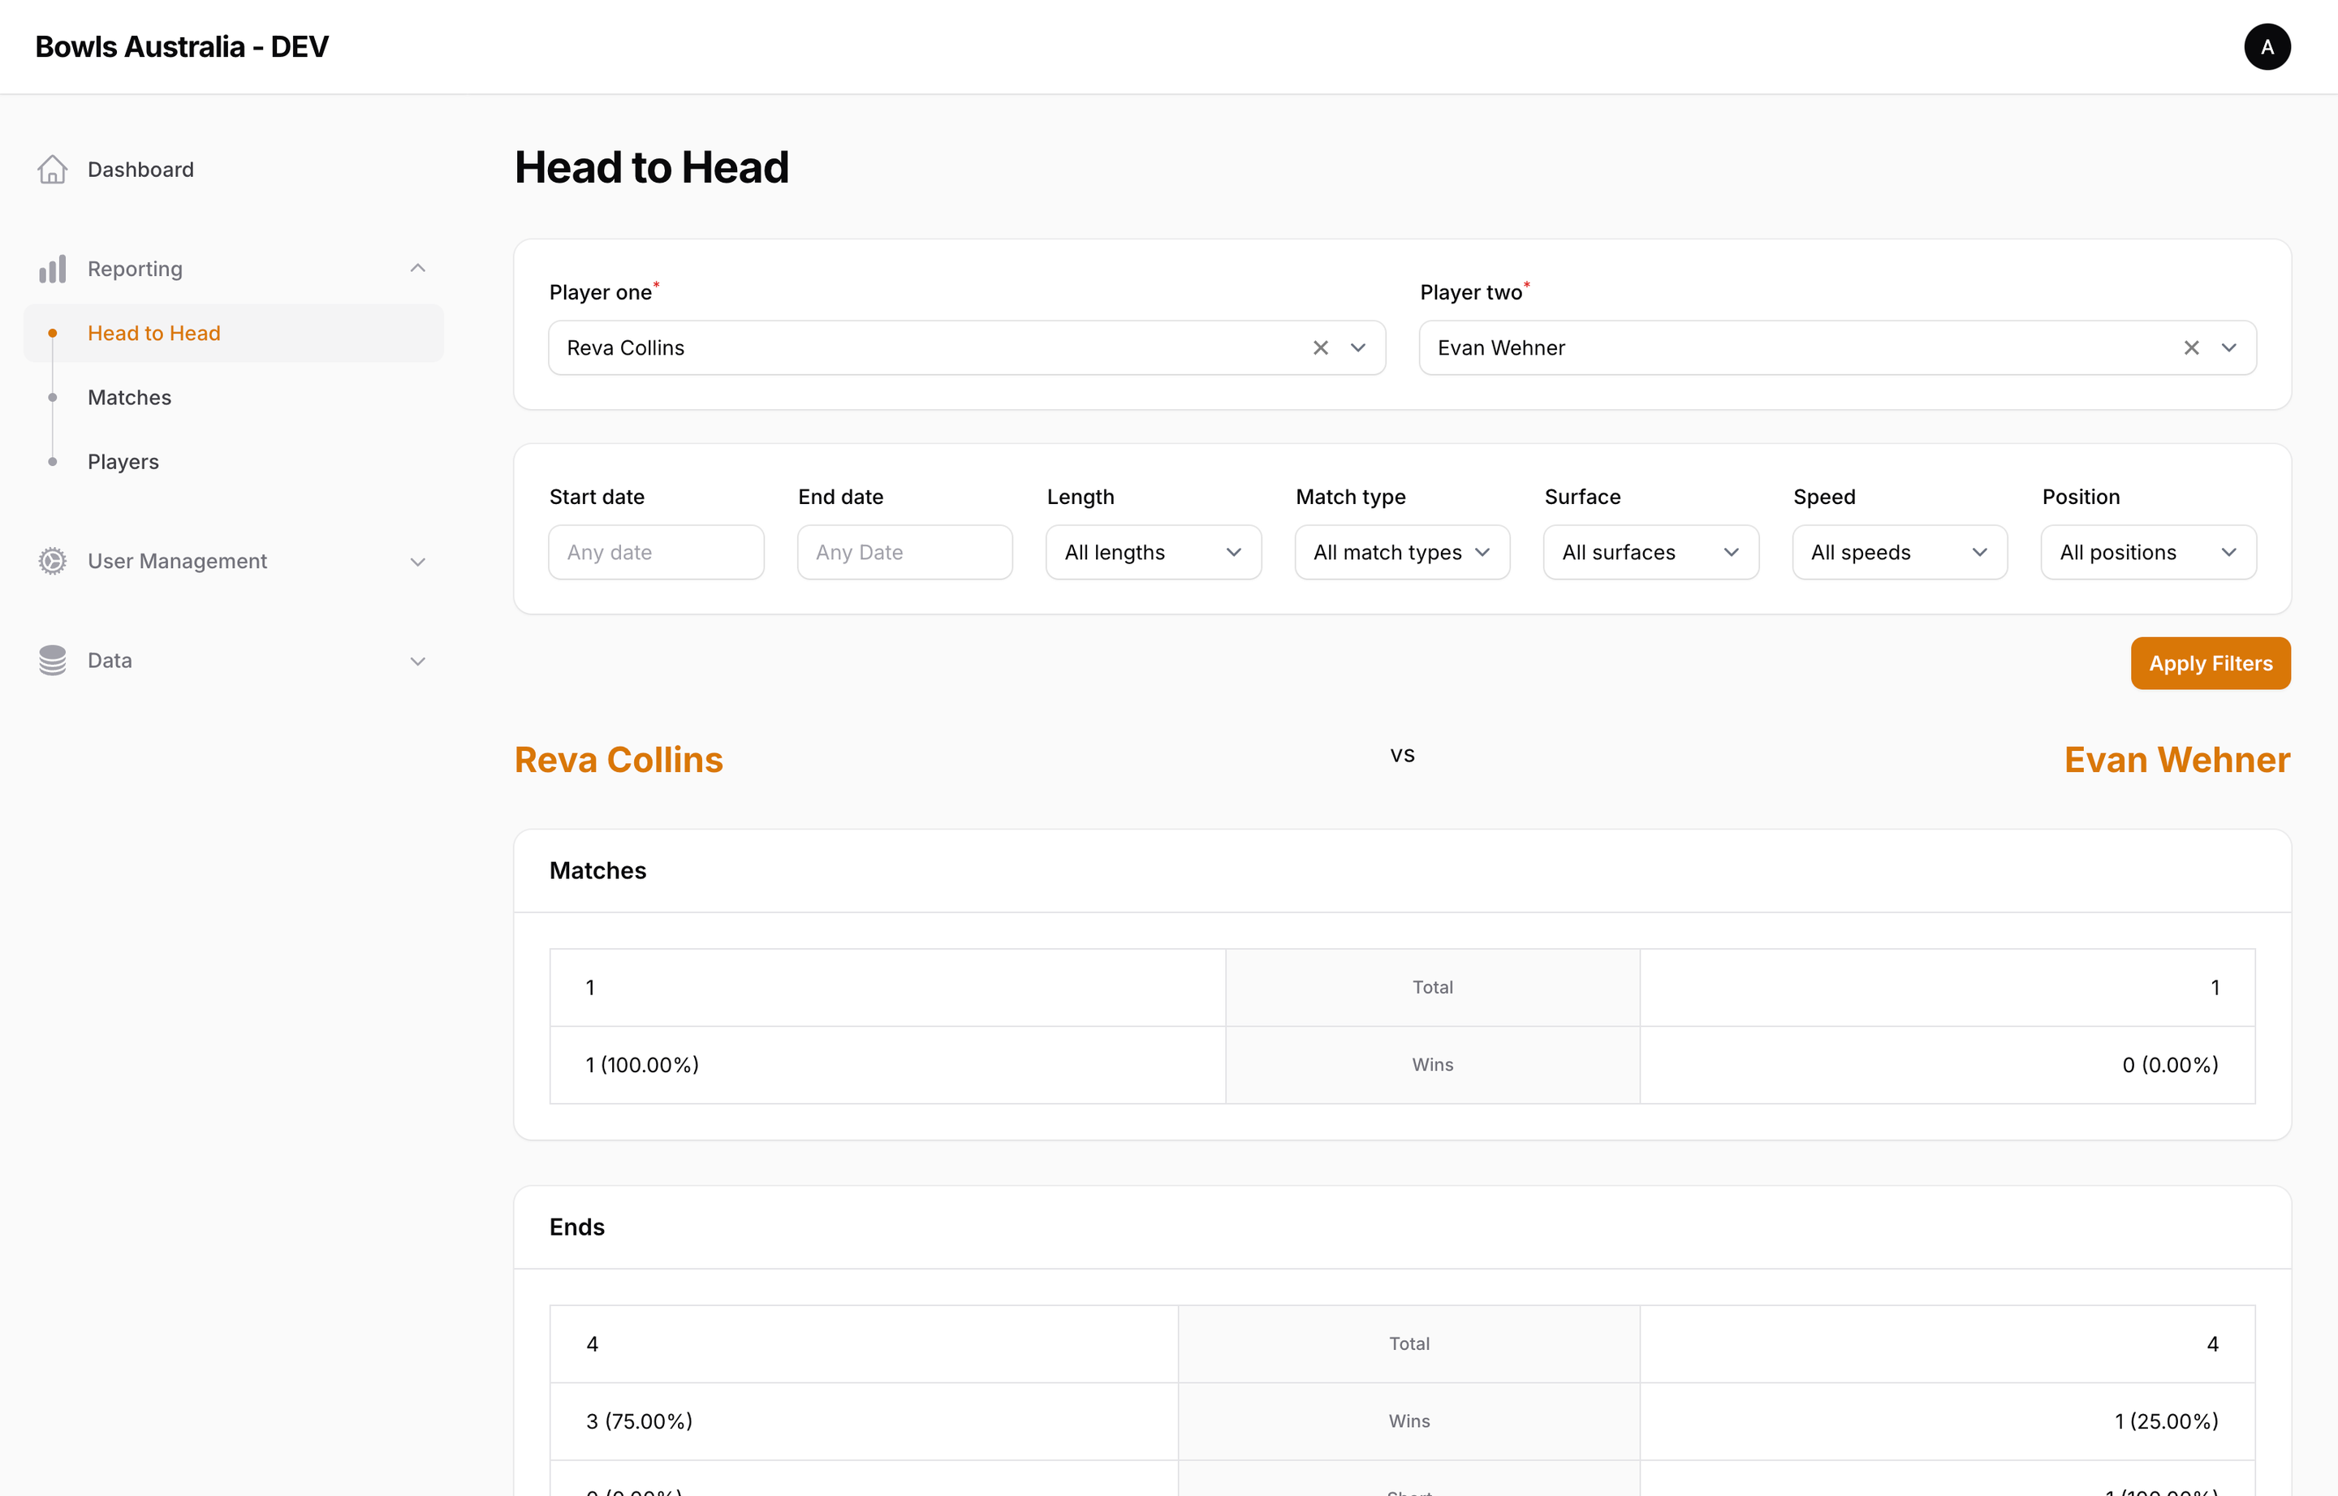Clear the Reva Collins player selection
This screenshot has height=1496, width=2338.
[x=1320, y=347]
